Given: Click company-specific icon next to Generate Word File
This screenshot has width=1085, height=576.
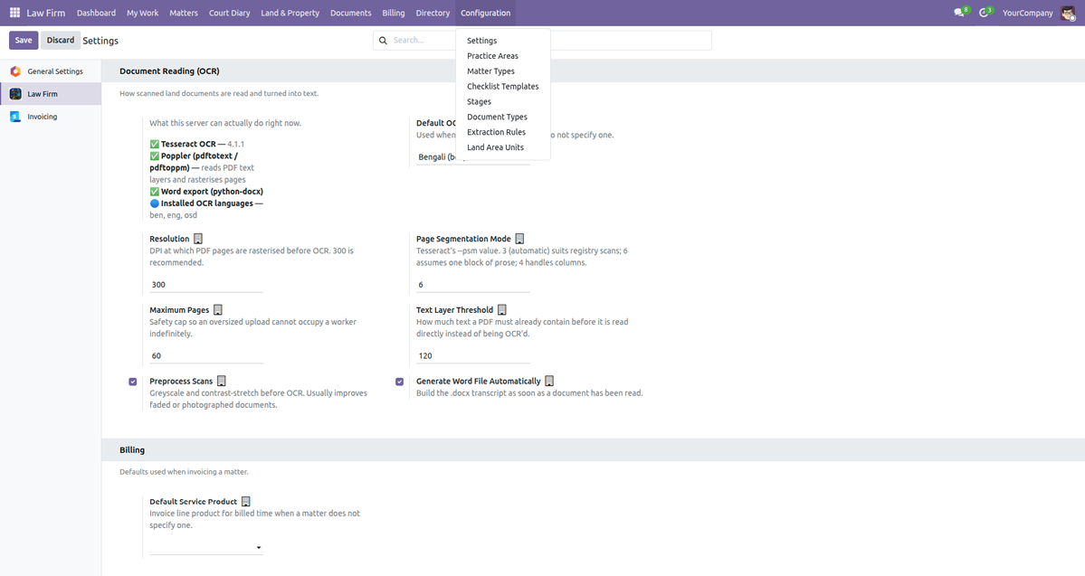Looking at the screenshot, I should (549, 381).
